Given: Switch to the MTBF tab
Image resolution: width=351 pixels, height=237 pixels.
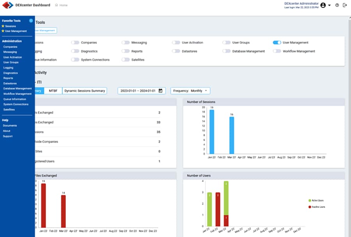Looking at the screenshot, I should coord(53,91).
